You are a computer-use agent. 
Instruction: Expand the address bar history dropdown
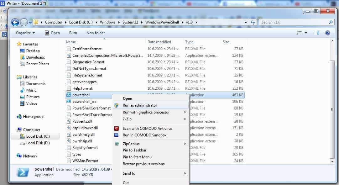pyautogui.click(x=246, y=22)
